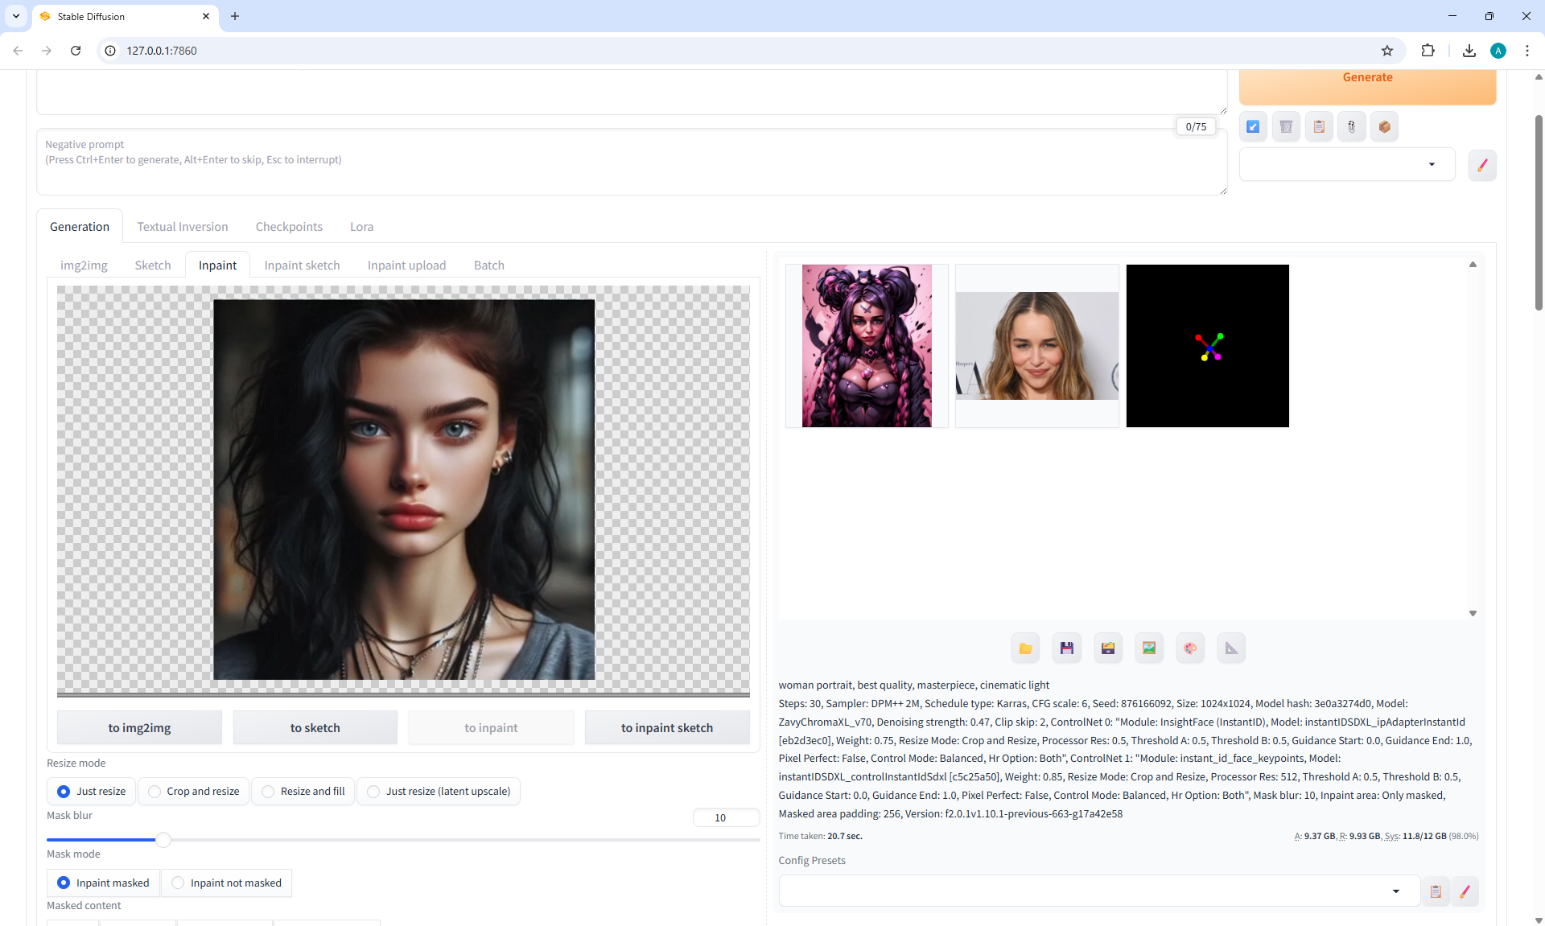
Task: Choose the Resize and fill mode
Action: [303, 792]
